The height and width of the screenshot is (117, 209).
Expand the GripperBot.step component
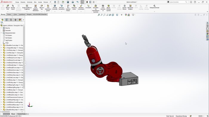(x=1, y=48)
